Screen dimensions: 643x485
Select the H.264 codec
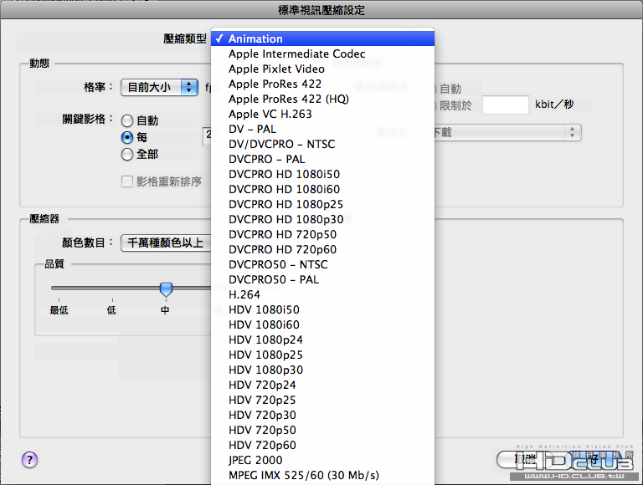322,294
